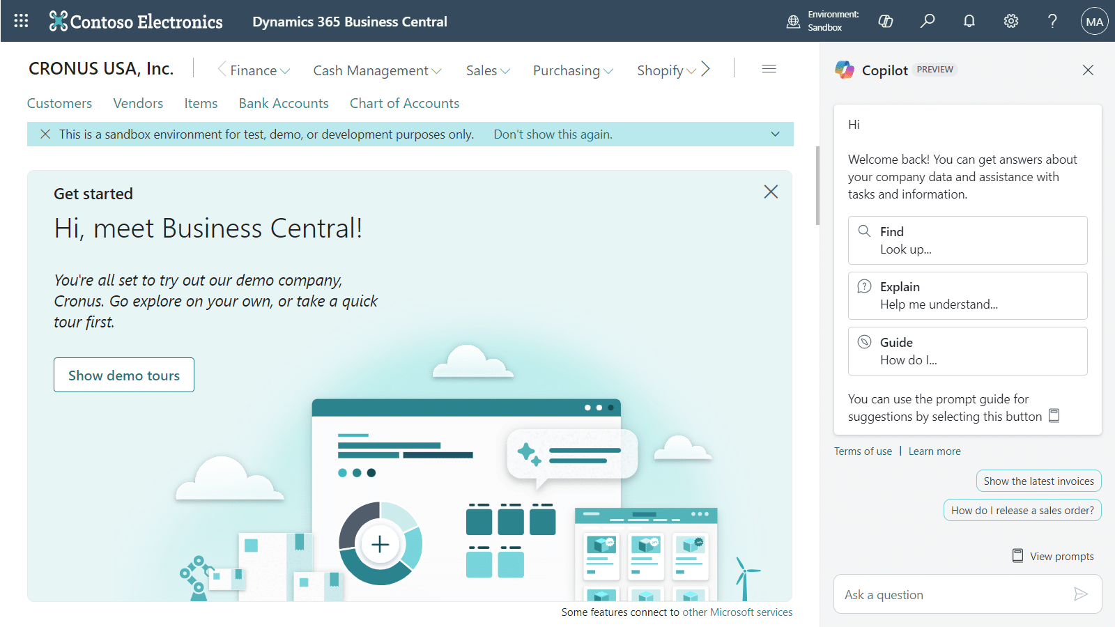Click the main page vertical scrollbar
This screenshot has width=1115, height=627.
(817, 186)
